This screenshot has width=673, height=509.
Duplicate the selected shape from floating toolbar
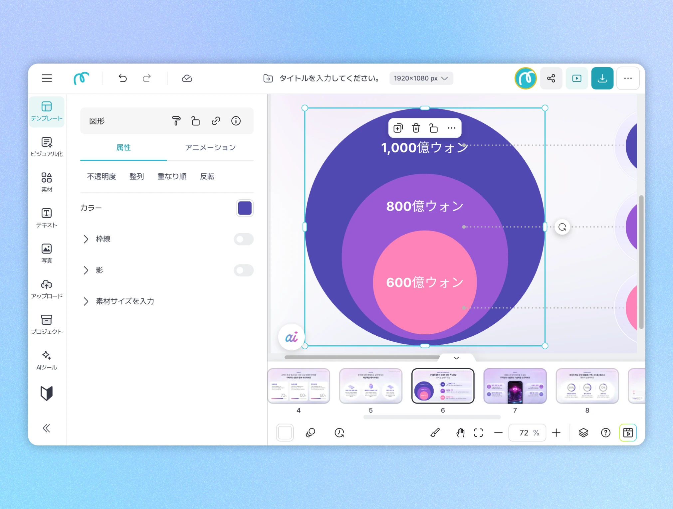pos(398,128)
